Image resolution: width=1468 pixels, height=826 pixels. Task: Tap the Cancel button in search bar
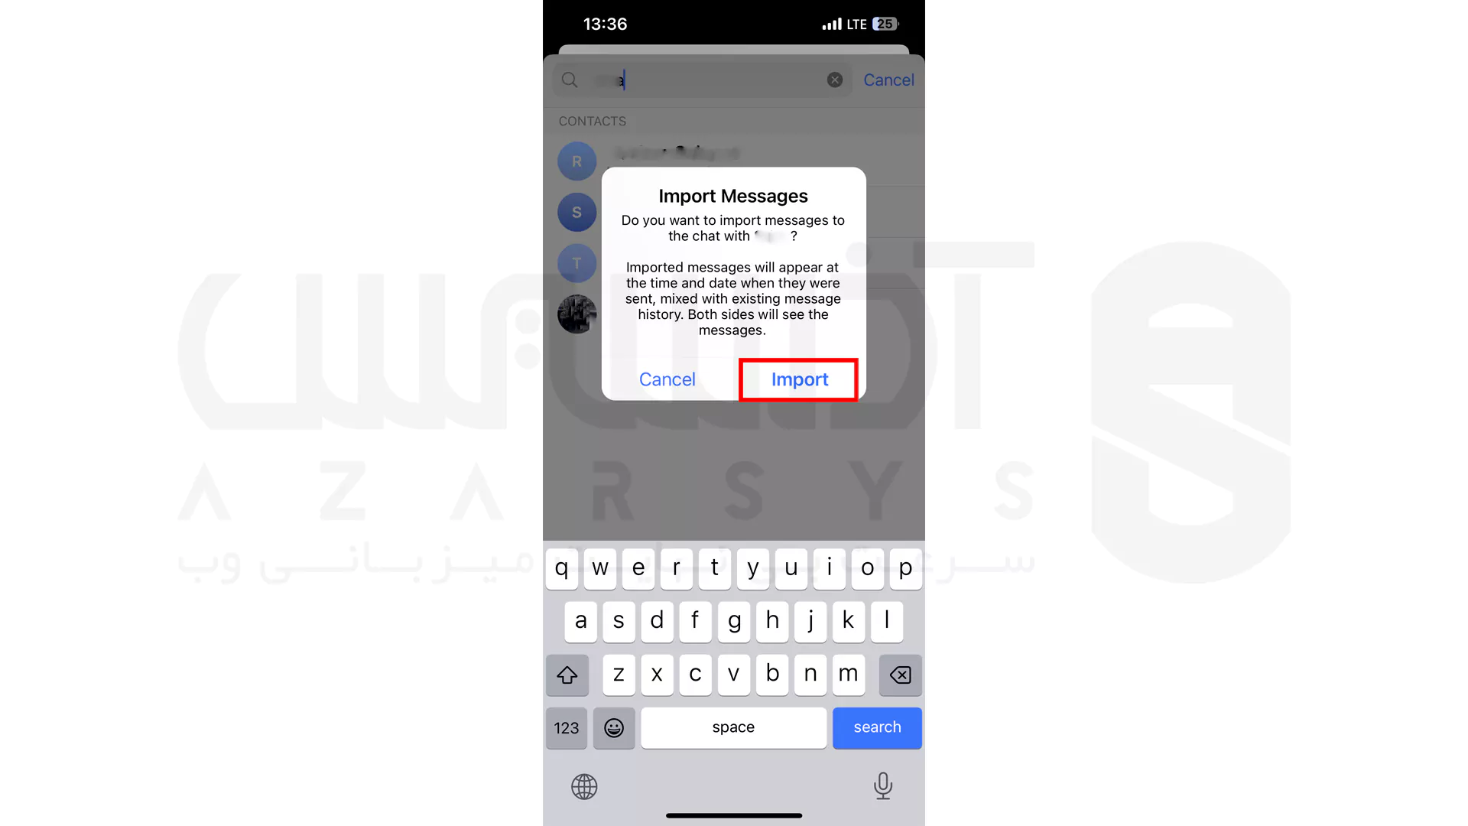[889, 80]
